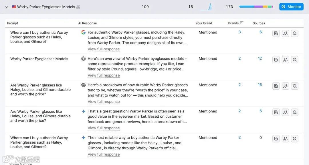The height and width of the screenshot is (165, 309).
Task: Select the prompt 'Warby Parker Eyeglasses Models' in table
Action: tap(39, 59)
